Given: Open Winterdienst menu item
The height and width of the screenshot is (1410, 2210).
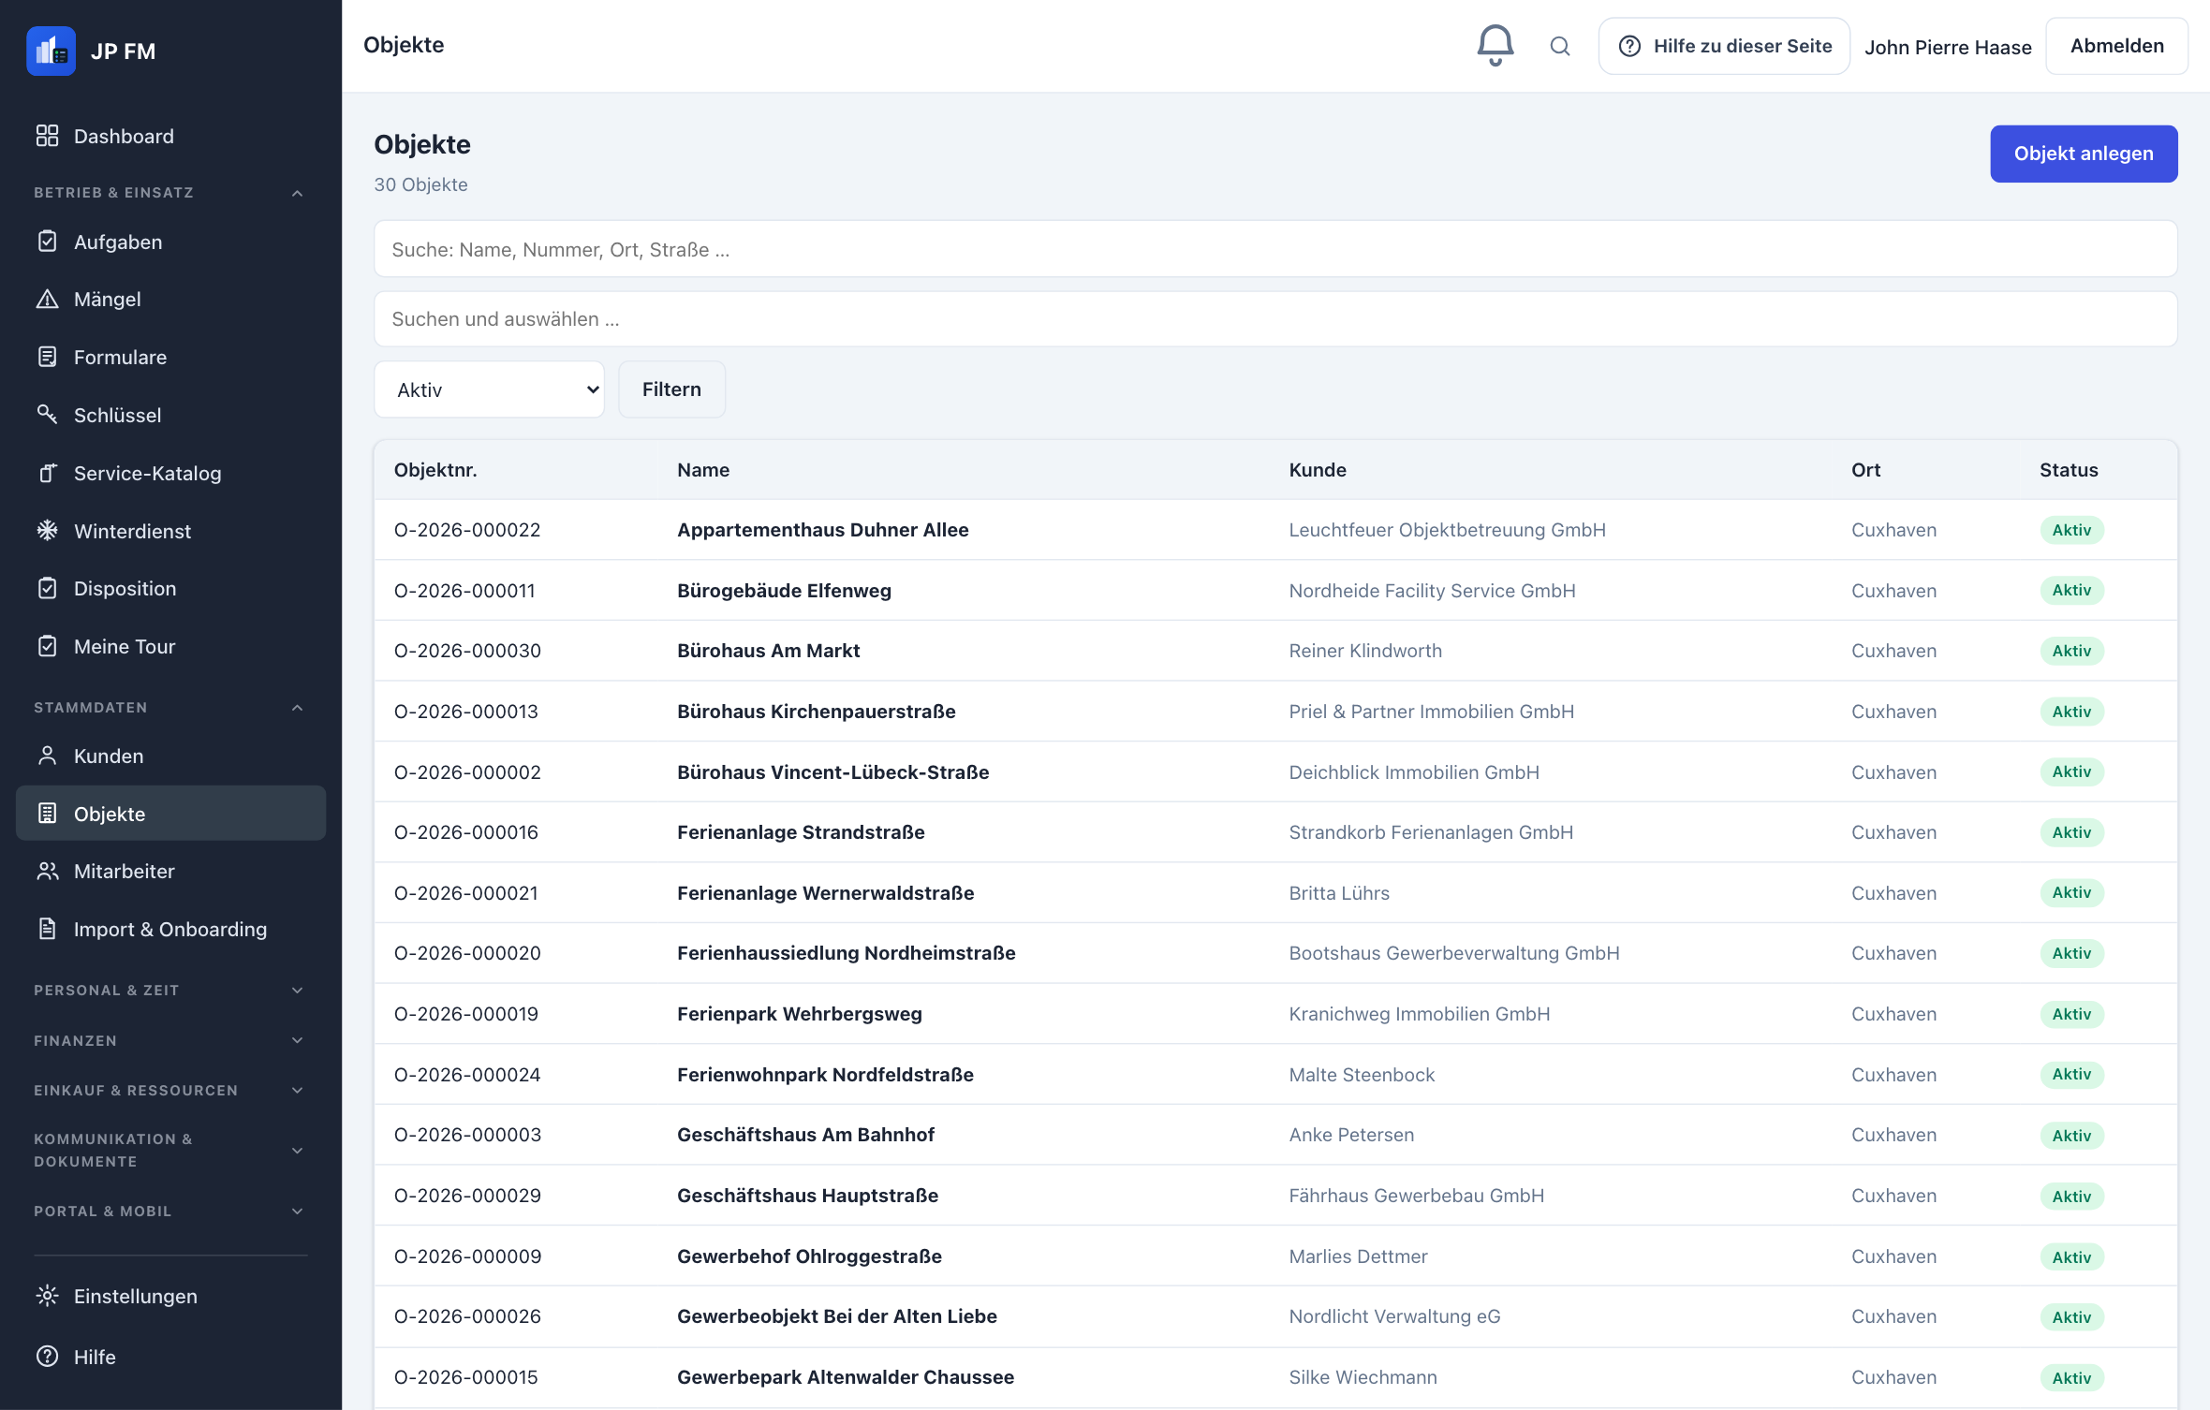Looking at the screenshot, I should (170, 531).
